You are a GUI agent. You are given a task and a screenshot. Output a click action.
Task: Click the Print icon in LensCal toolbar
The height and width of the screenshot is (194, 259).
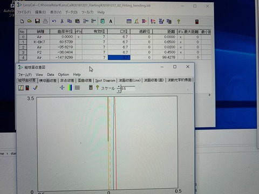(x=45, y=22)
